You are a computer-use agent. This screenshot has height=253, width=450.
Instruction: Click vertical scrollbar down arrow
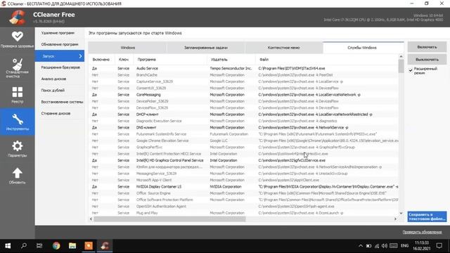pos(401,213)
